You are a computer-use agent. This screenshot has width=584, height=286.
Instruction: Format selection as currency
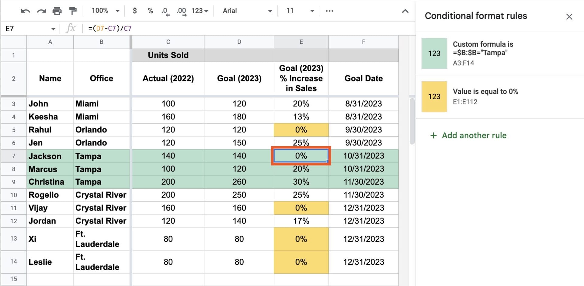[134, 11]
